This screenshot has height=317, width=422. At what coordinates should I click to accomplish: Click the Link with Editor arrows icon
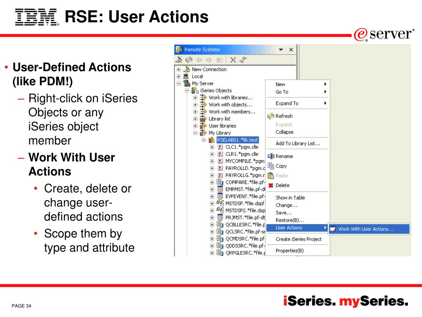click(x=243, y=59)
